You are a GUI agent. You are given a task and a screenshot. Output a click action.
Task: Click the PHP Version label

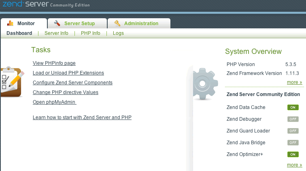point(240,64)
